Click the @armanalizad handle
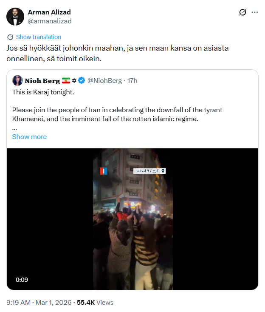The height and width of the screenshot is (312, 265). pos(49,21)
